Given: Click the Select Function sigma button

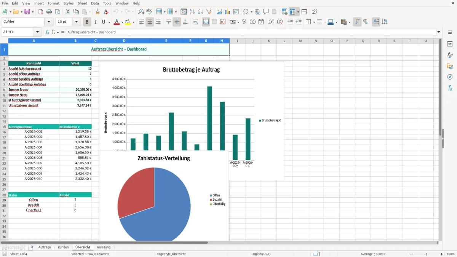Looking at the screenshot, I should (x=53, y=32).
